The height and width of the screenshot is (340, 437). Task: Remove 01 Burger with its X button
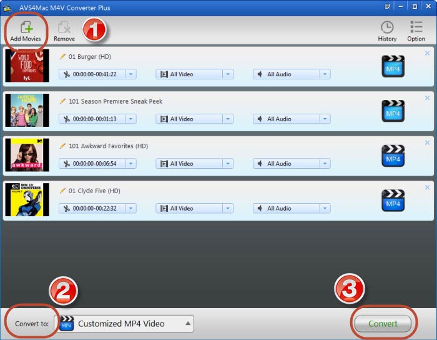(427, 53)
